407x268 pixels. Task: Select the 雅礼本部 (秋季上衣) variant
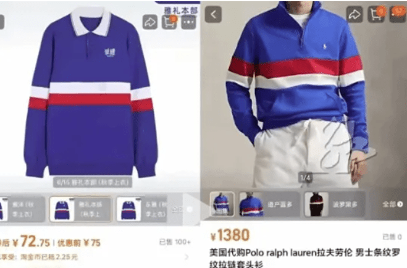click(x=80, y=209)
